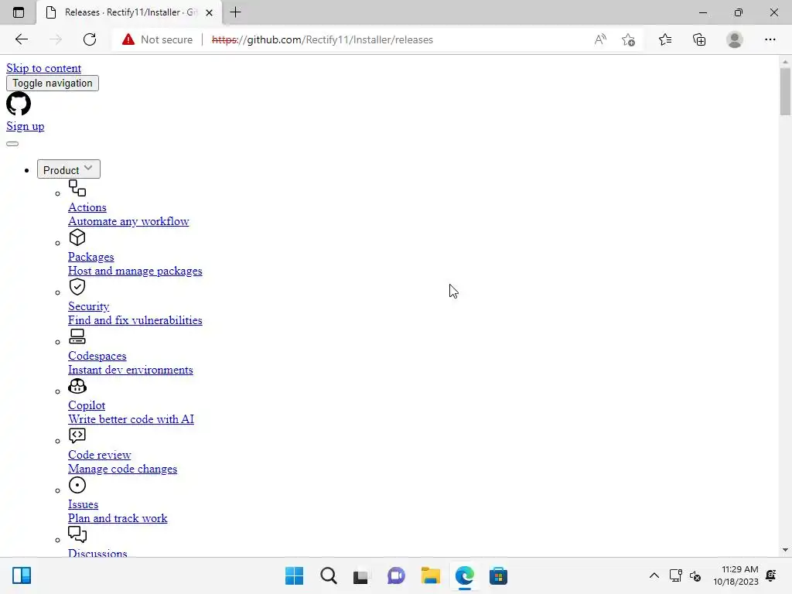Open the Issues link
Viewport: 792px width, 594px height.
[x=83, y=504]
